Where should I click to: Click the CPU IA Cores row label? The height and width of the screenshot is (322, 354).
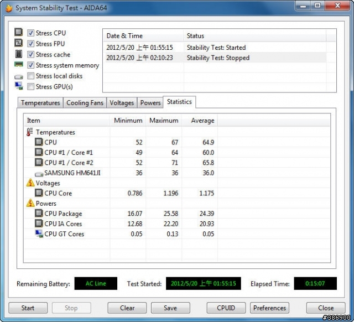point(63,224)
